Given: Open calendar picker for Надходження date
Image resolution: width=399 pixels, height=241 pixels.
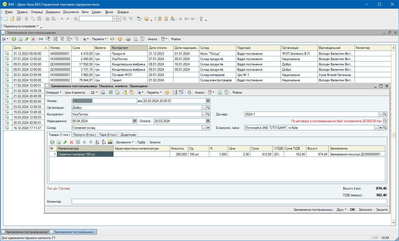Looking at the screenshot, I should point(135,121).
